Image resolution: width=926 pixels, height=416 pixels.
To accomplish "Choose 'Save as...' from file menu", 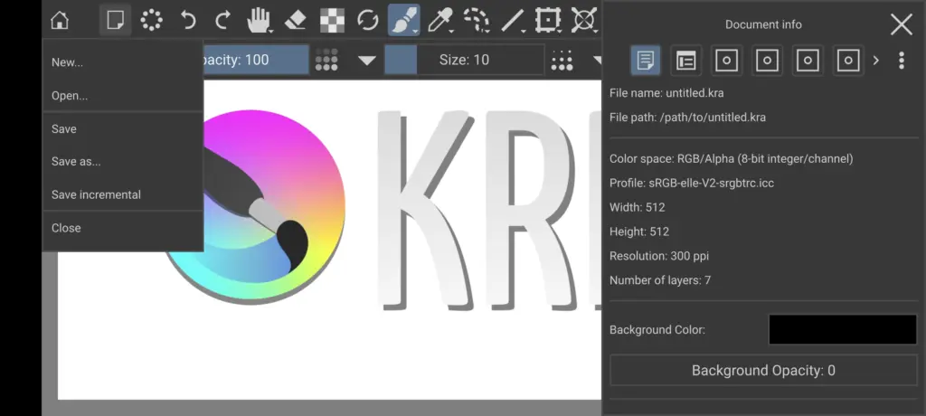I will [76, 162].
